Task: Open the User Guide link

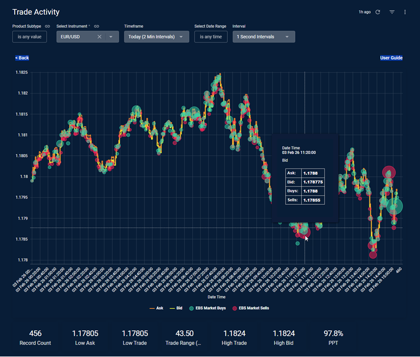Action: (391, 58)
